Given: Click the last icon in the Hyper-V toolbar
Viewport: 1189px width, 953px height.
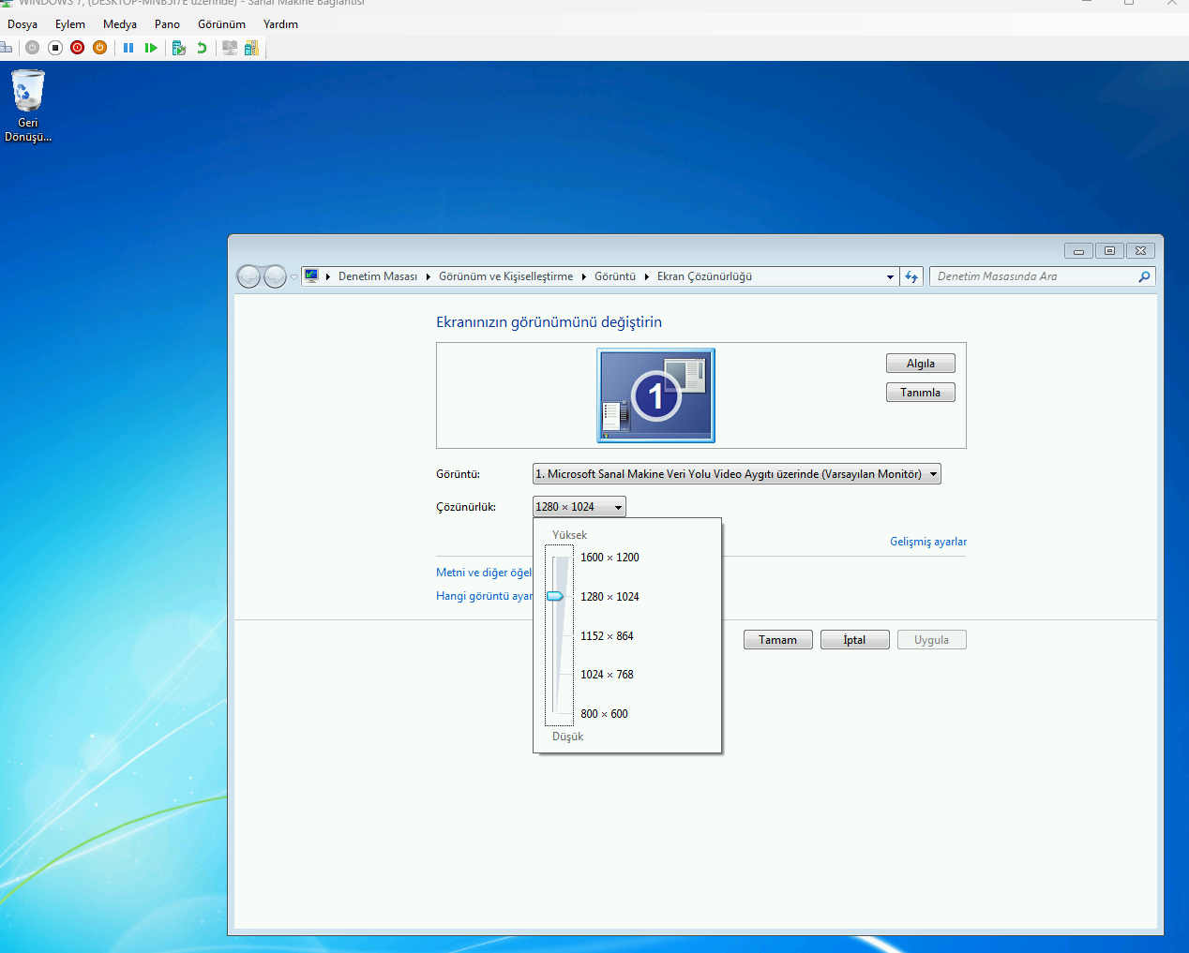Looking at the screenshot, I should point(251,48).
